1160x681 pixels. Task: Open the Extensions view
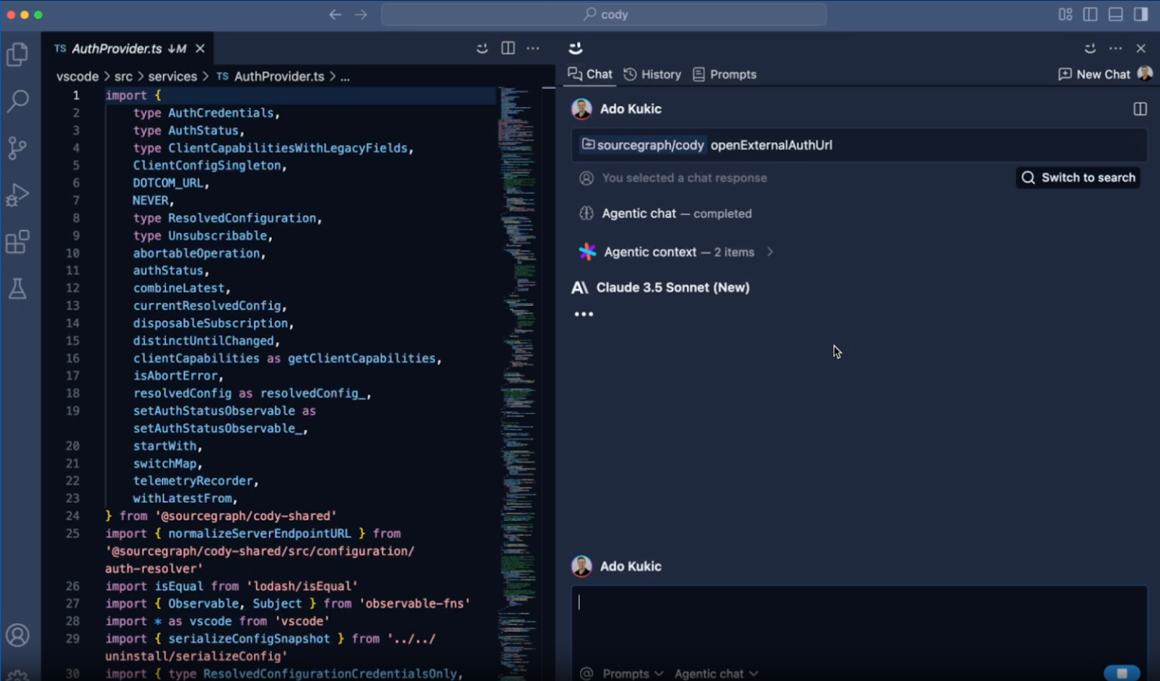click(x=17, y=242)
